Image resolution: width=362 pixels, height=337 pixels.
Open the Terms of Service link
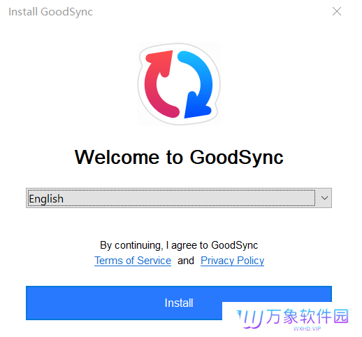pos(133,261)
